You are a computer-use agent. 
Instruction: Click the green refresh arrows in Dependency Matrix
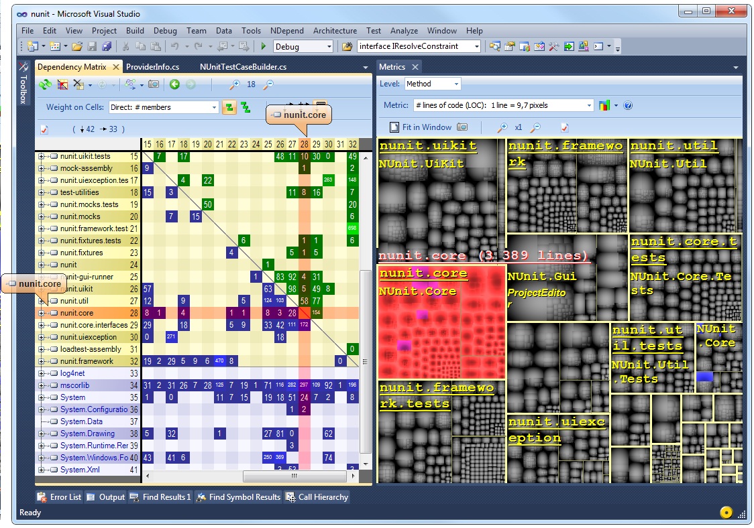pyautogui.click(x=45, y=84)
